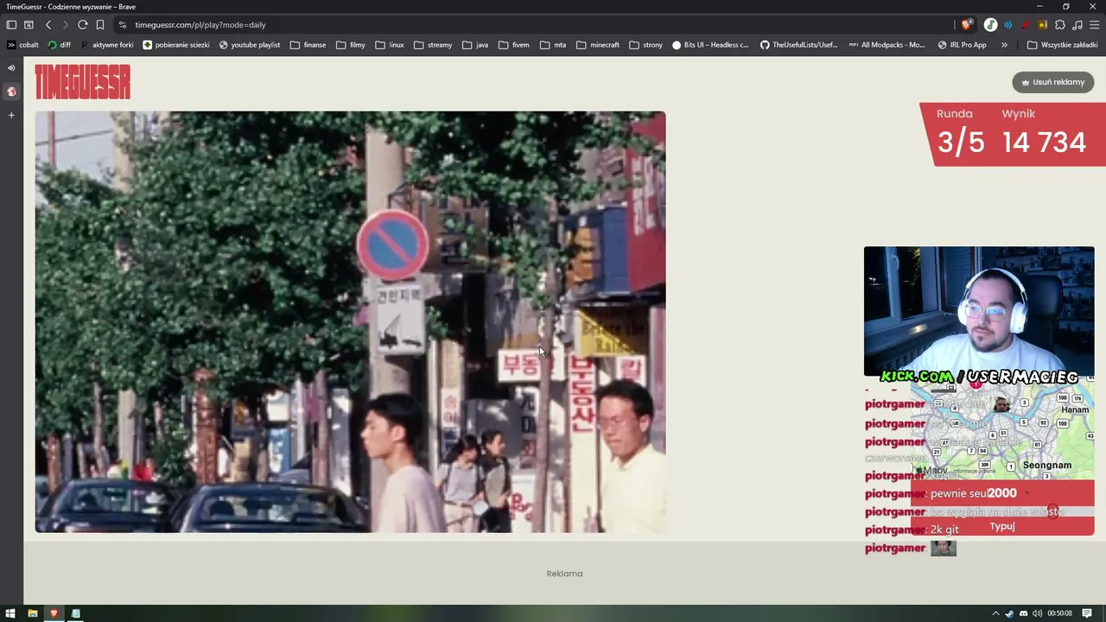Screen dimensions: 1106x622
Task: Show hidden bookmarks with the chevron
Action: pyautogui.click(x=1004, y=45)
